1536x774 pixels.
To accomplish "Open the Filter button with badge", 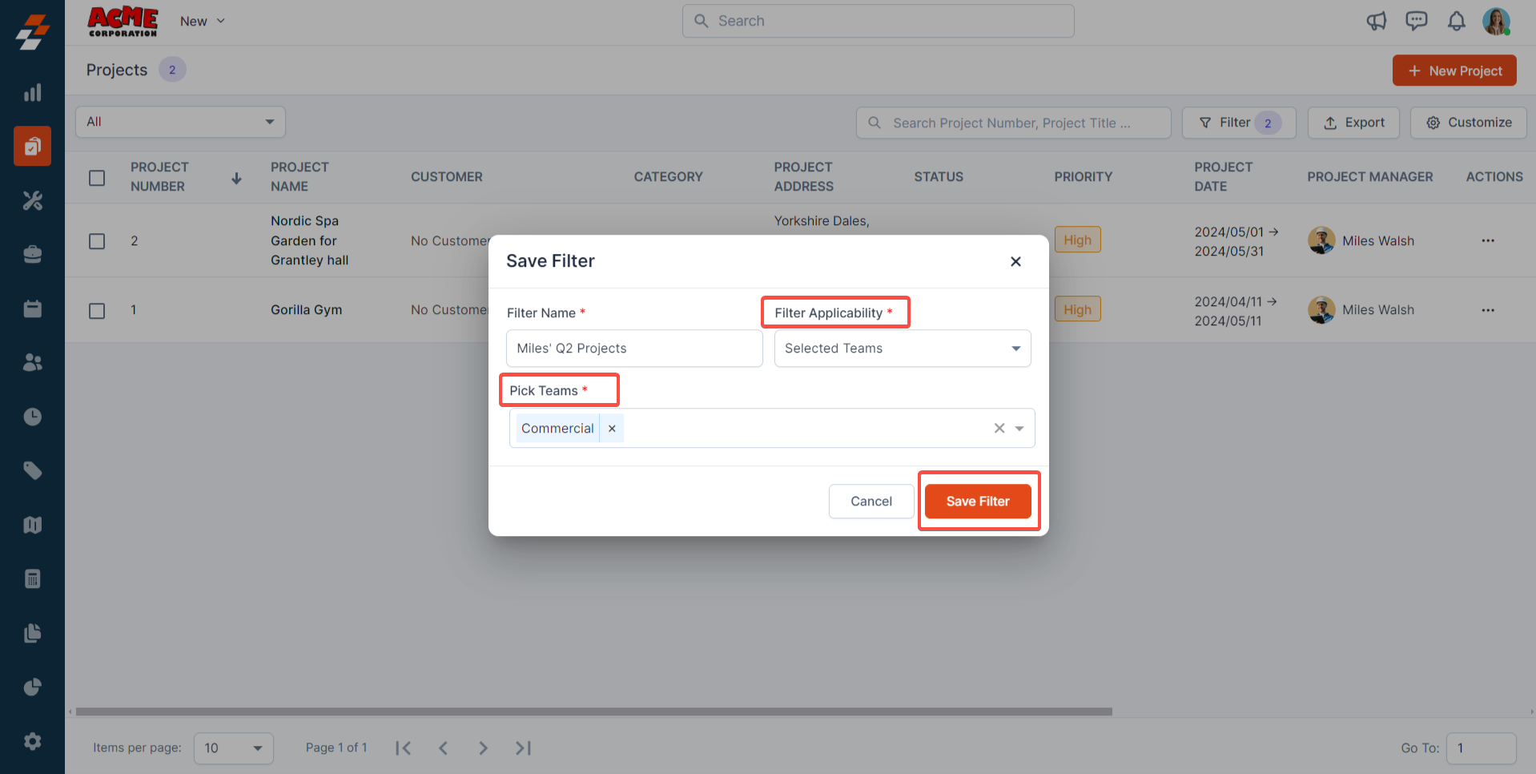I will pyautogui.click(x=1239, y=123).
